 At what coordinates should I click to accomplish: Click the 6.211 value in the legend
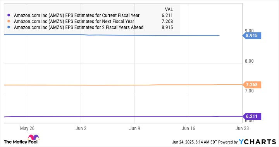[x=167, y=15]
